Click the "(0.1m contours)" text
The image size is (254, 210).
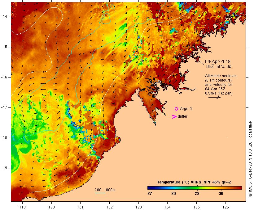click(218, 80)
